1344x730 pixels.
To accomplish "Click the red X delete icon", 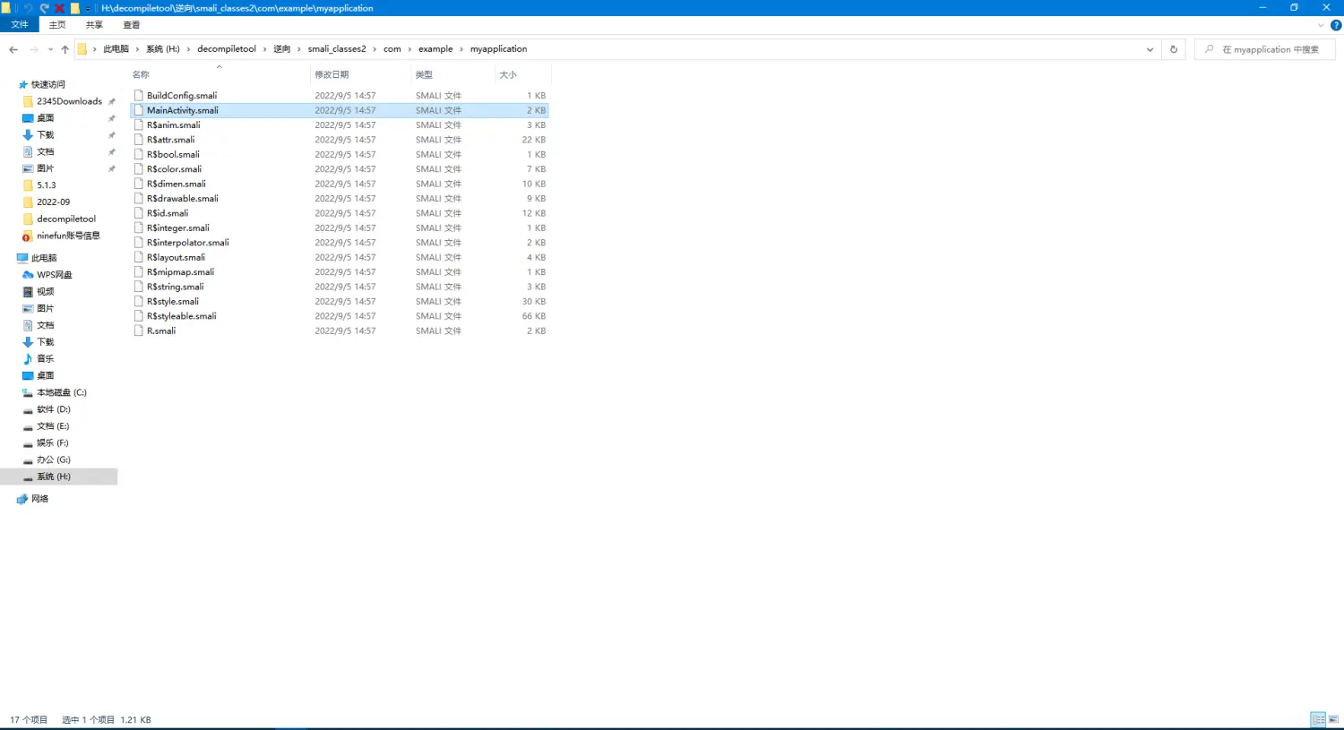I will (59, 8).
